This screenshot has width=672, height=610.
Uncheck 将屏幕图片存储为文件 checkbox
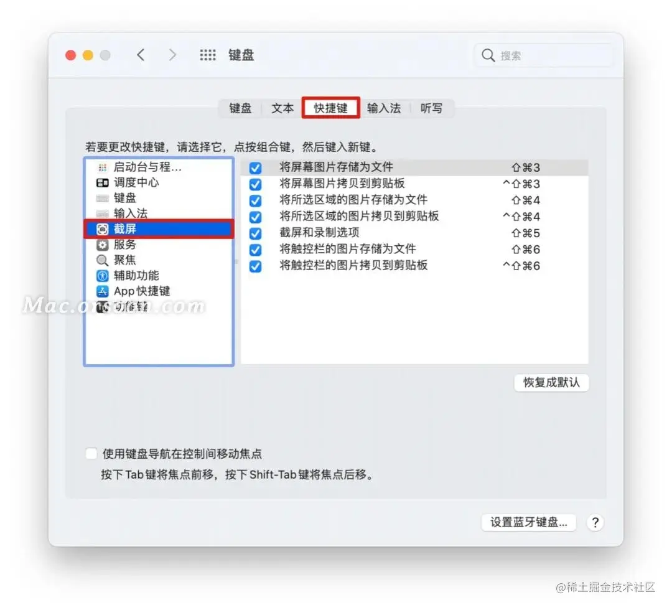pyautogui.click(x=256, y=167)
